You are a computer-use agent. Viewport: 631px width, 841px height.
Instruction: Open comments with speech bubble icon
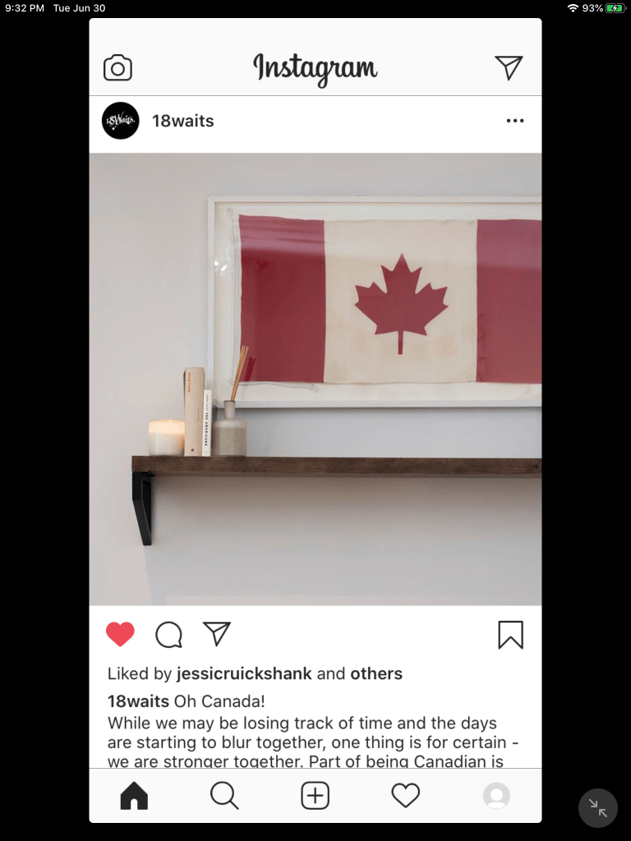pyautogui.click(x=168, y=635)
